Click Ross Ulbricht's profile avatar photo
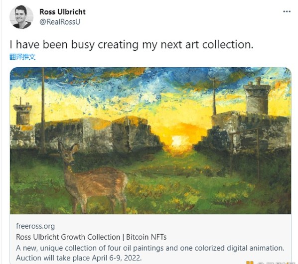 click(21, 17)
